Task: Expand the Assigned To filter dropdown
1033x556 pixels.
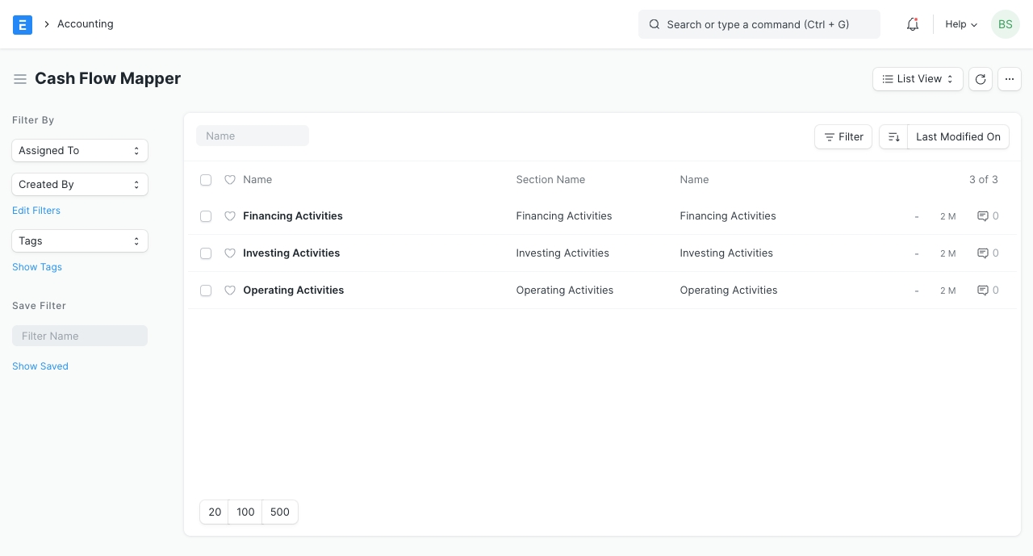Action: click(x=80, y=151)
